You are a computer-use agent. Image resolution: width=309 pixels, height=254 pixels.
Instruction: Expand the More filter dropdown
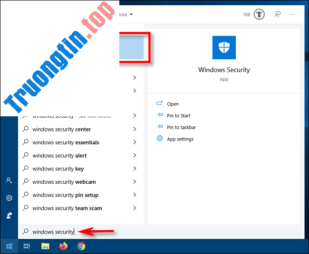tap(126, 15)
